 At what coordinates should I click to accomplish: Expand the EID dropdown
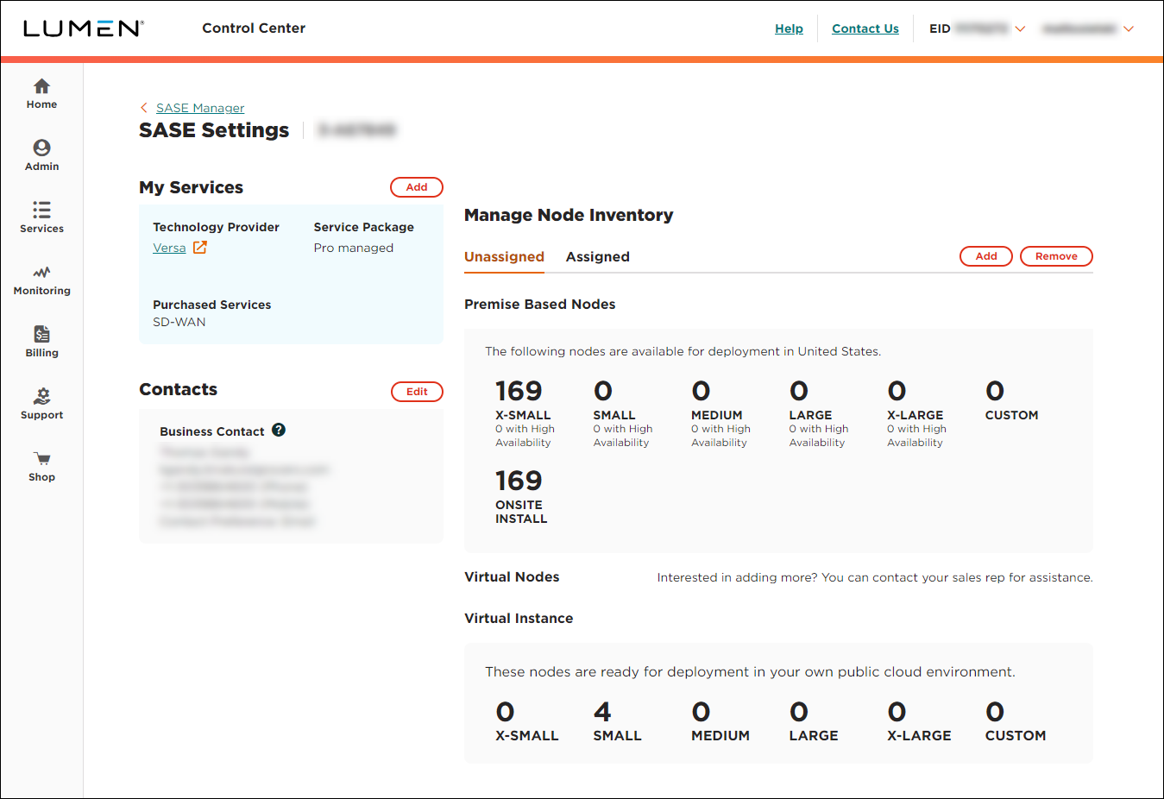[x=1021, y=28]
